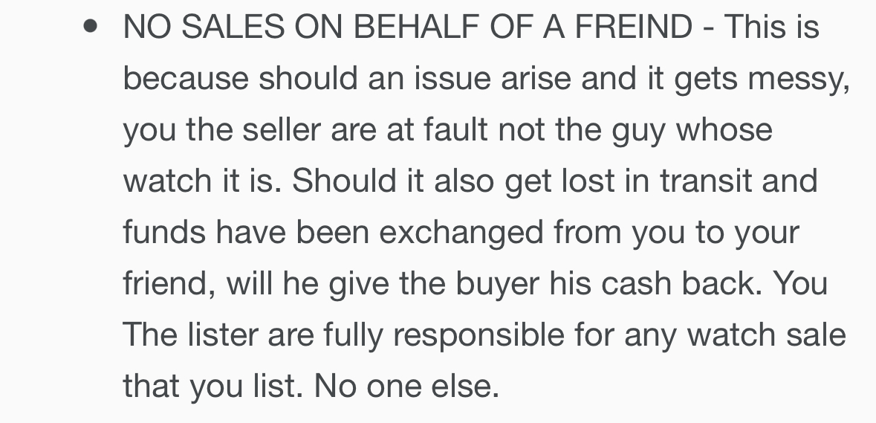Viewport: 876px width, 423px height.
Task: Click the phrase "lost in transit"
Action: click(x=632, y=182)
